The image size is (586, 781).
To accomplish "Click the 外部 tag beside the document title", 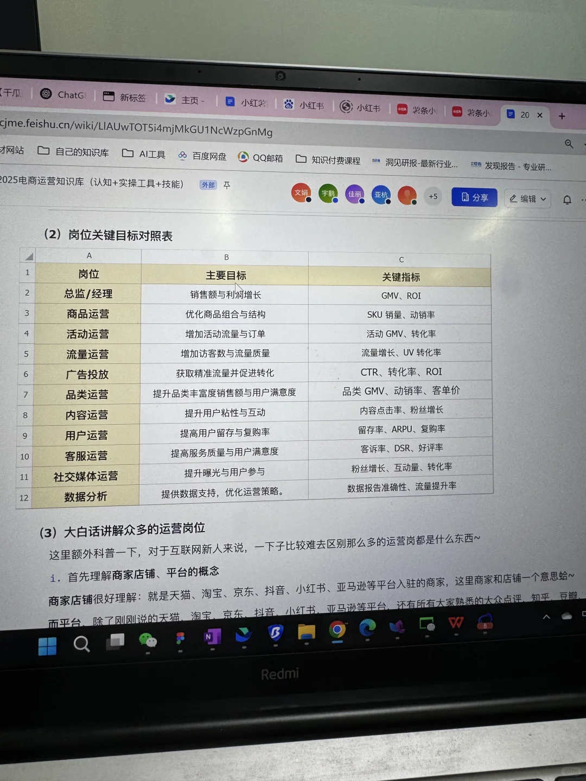I will [x=208, y=185].
